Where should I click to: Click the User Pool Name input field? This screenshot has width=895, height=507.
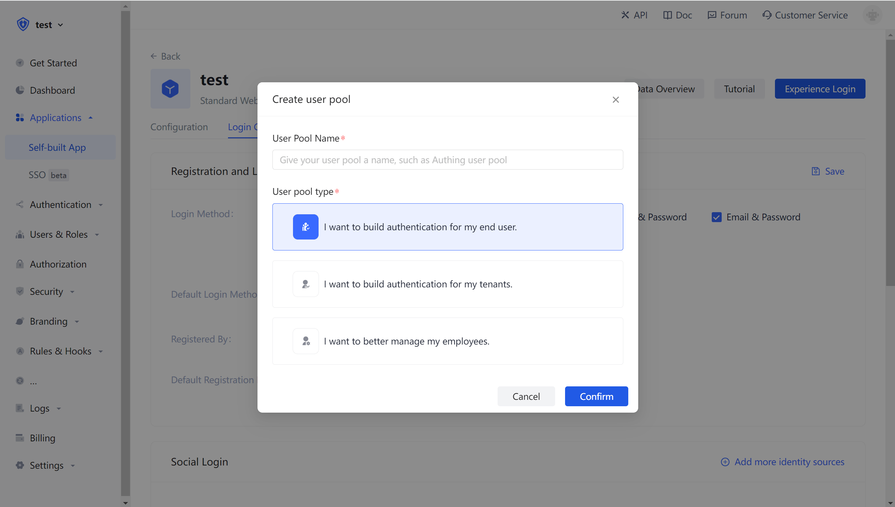click(447, 160)
